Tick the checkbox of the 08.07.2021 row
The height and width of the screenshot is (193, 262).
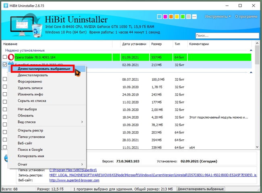point(5,79)
